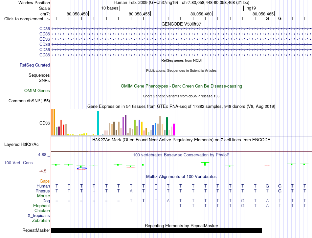
Task: Click the tall cyan bar in GTEx chart
Action: [98, 123]
